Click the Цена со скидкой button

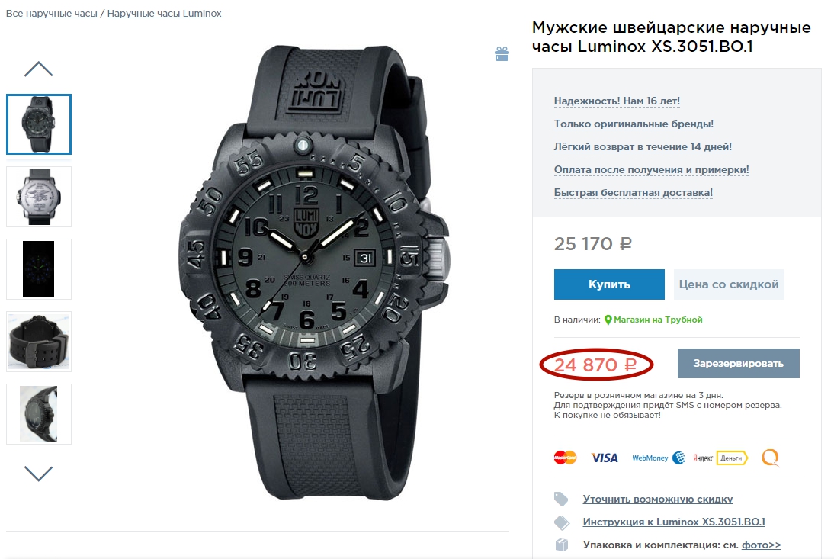tap(728, 284)
